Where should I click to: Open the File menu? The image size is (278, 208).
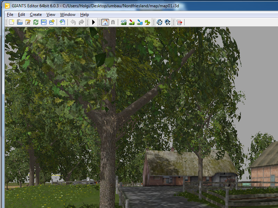(10, 15)
